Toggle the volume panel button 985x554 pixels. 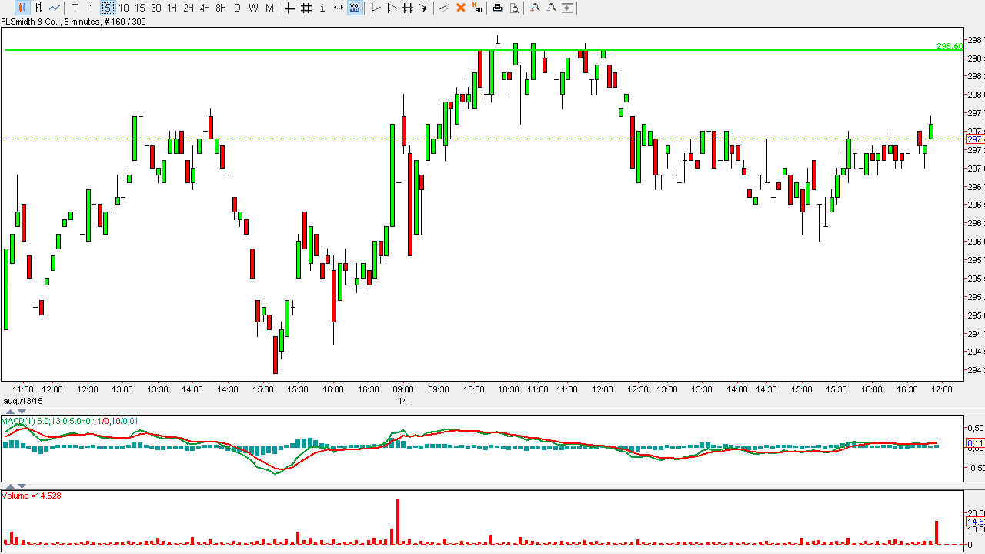click(355, 8)
